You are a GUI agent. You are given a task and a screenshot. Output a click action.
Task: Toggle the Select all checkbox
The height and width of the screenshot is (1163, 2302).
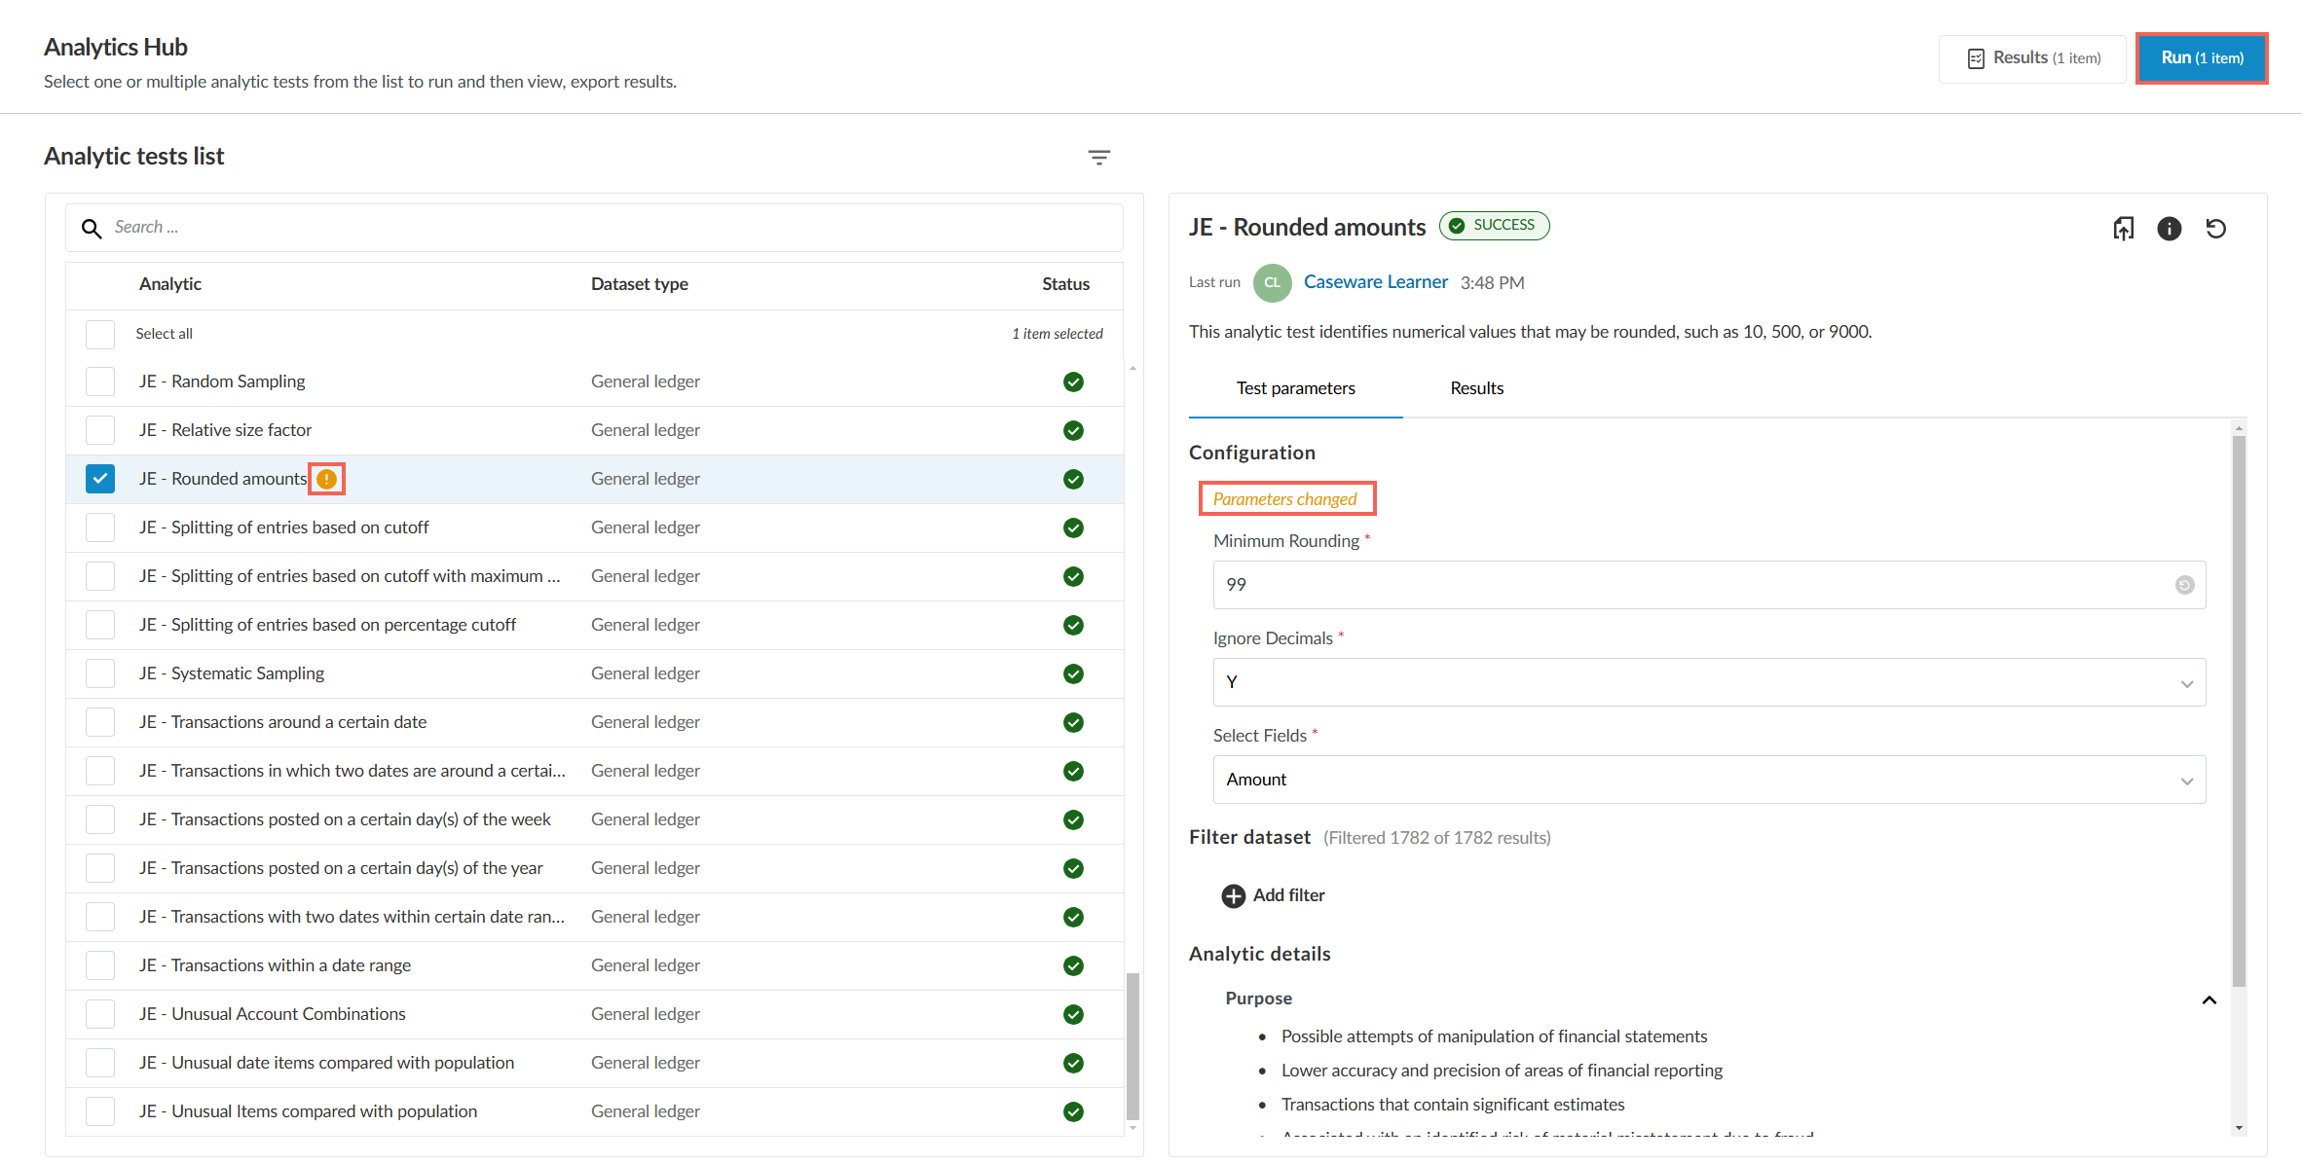(100, 334)
